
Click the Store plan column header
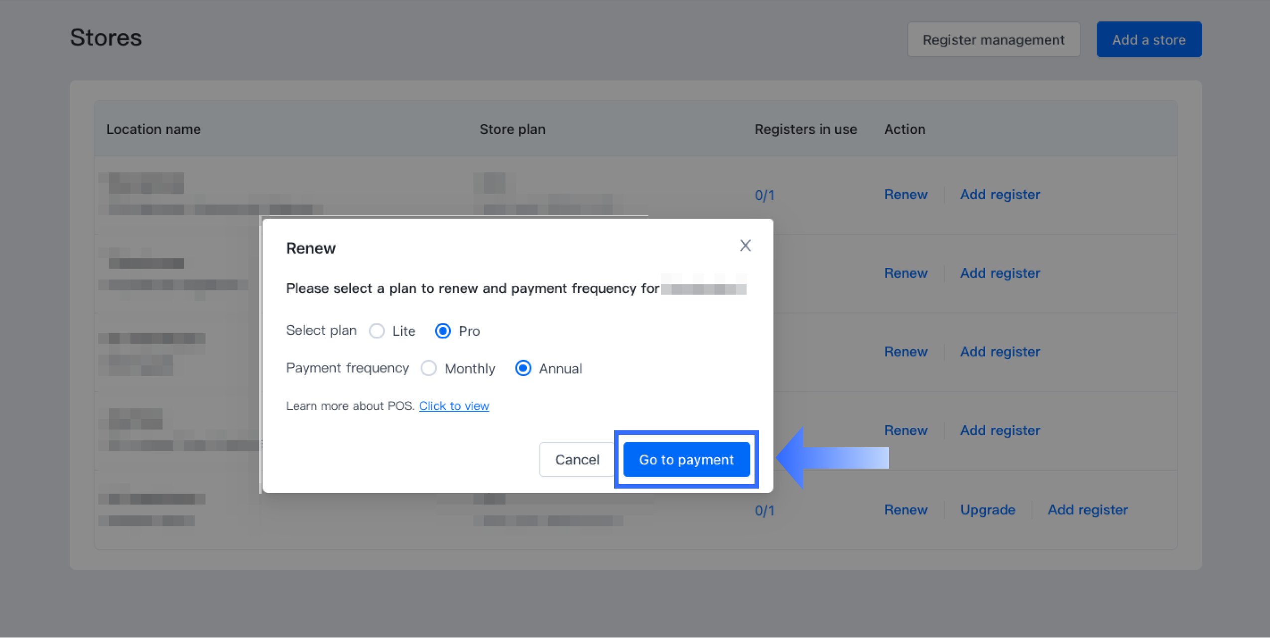coord(512,129)
